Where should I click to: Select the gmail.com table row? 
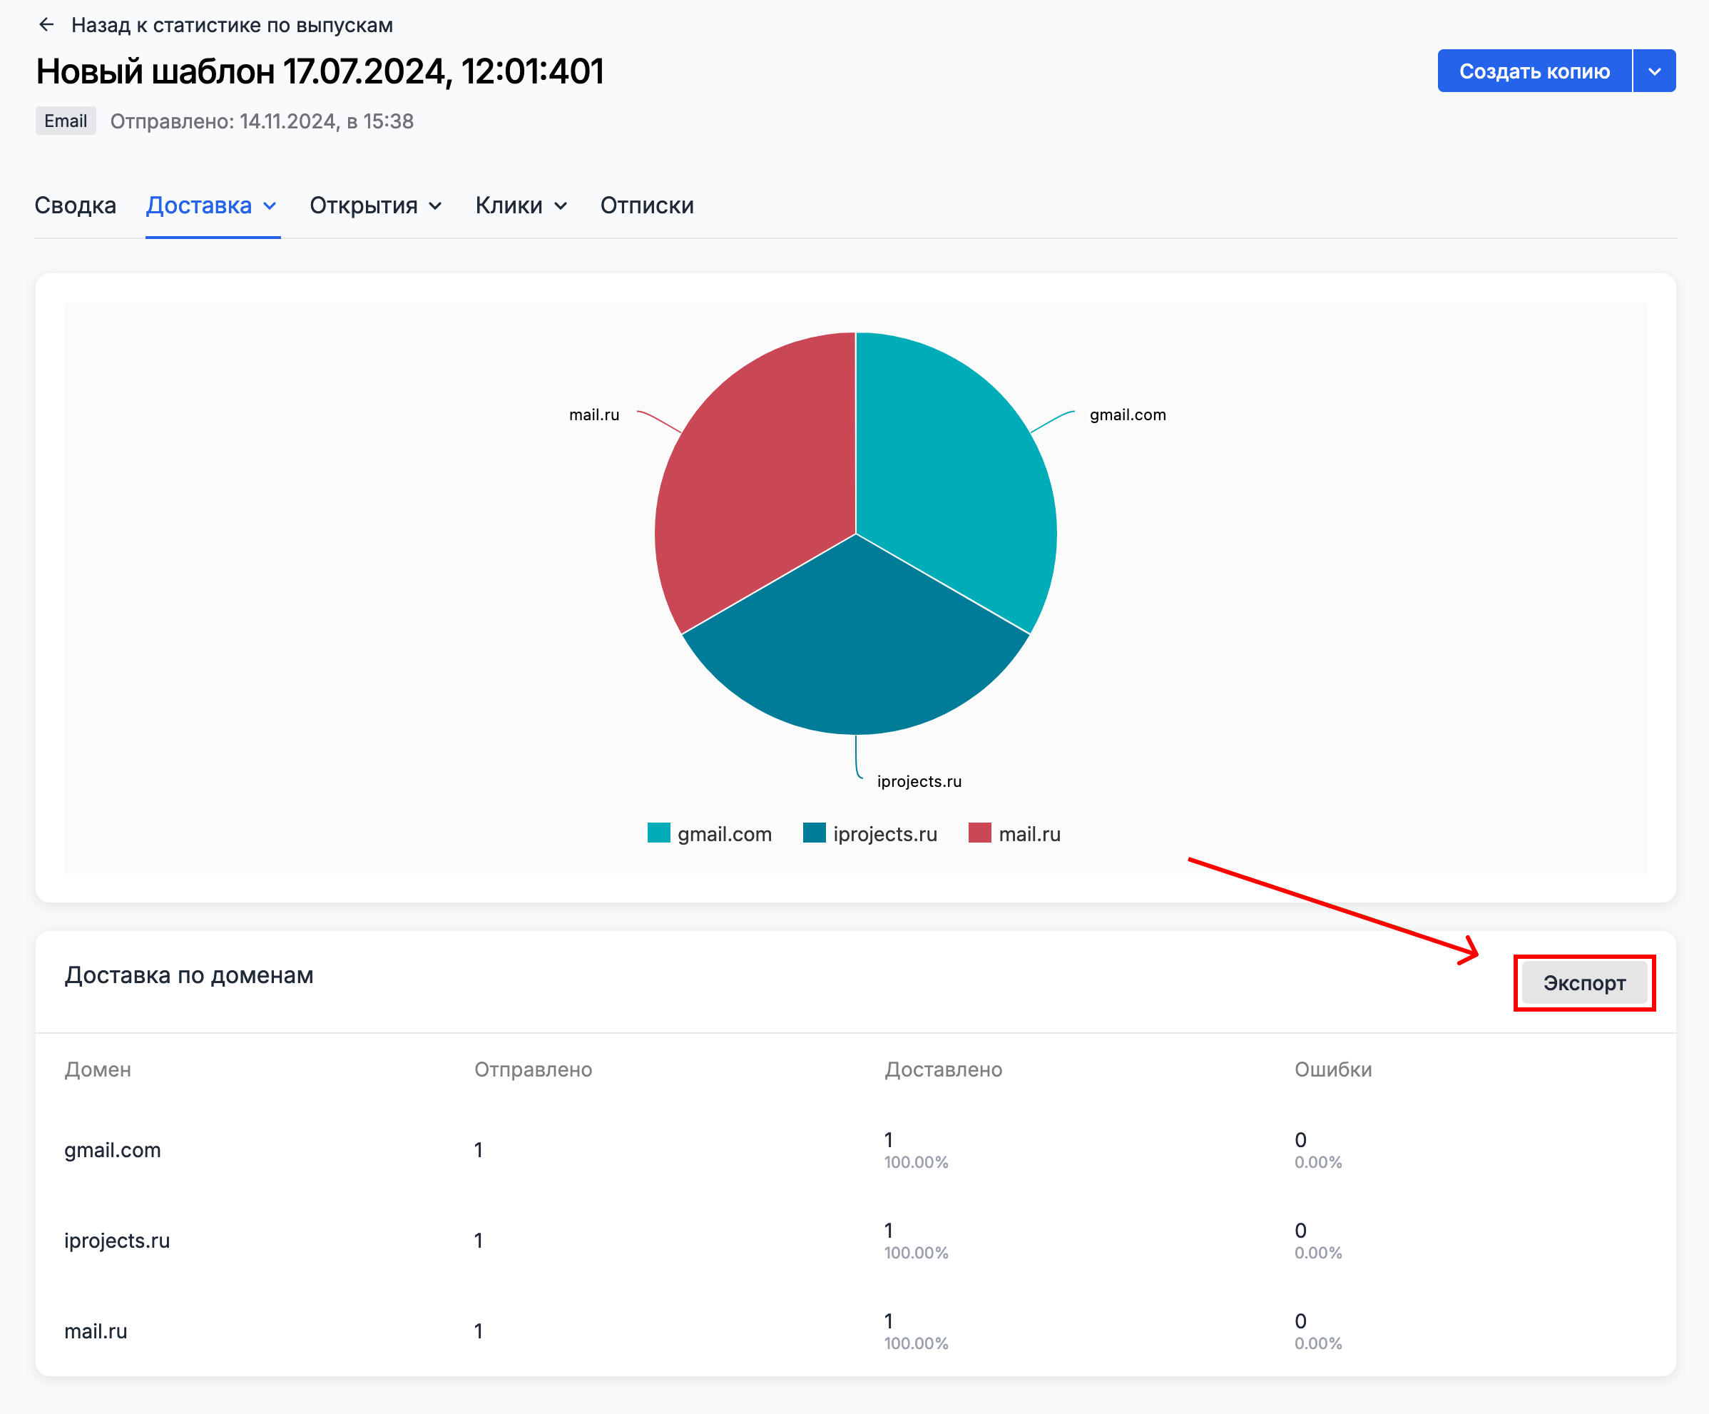tap(112, 1149)
